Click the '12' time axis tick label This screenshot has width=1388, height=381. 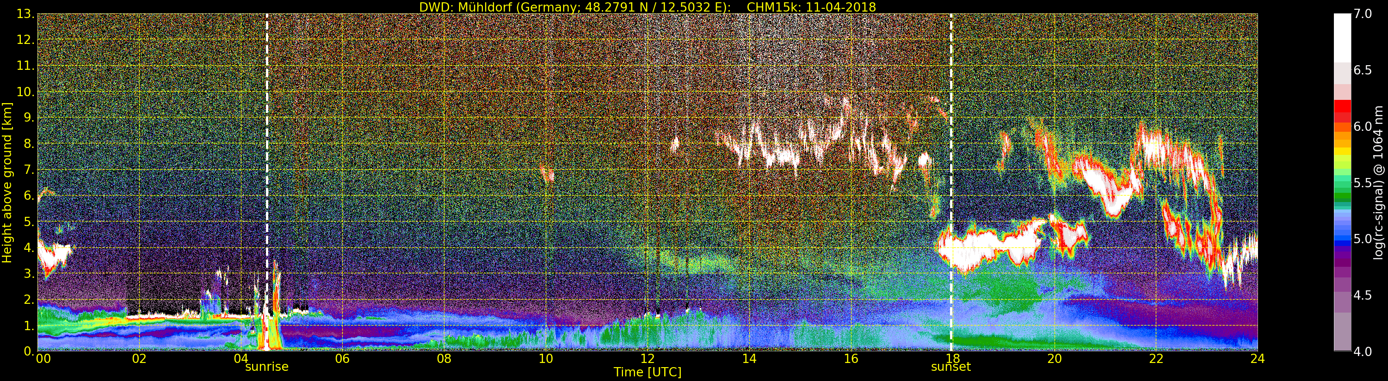tap(648, 358)
